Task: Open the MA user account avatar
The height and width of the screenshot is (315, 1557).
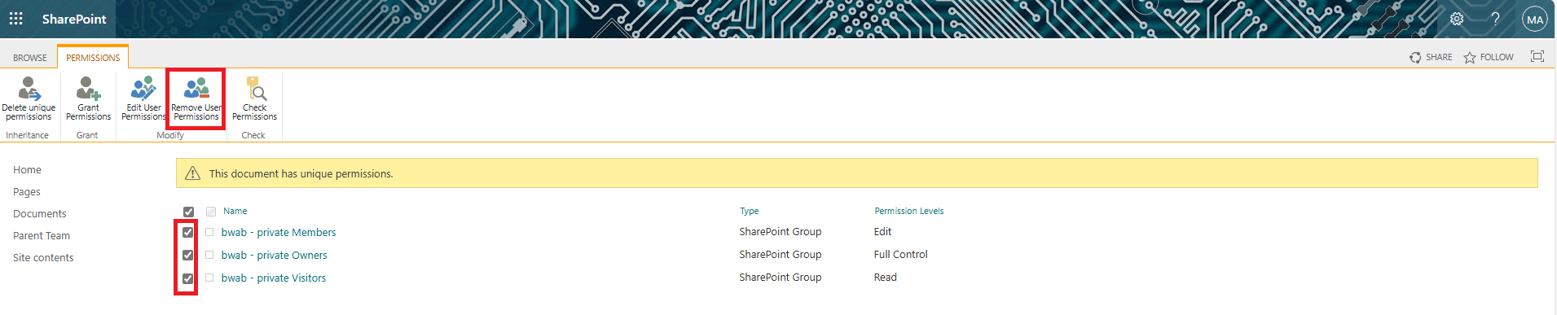Action: 1535,20
